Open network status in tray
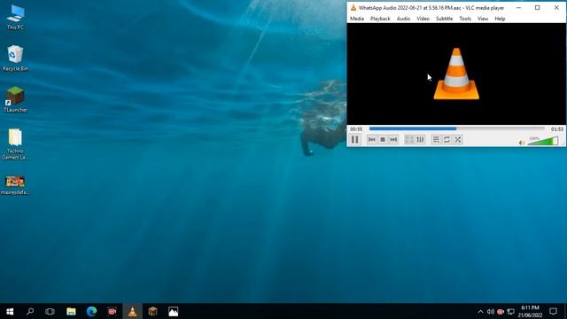 click(x=510, y=311)
